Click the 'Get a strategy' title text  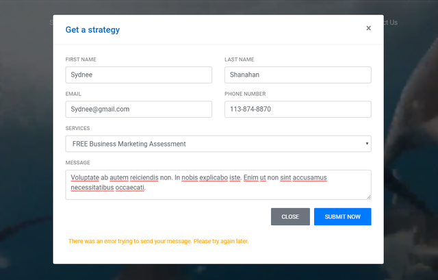(x=92, y=29)
